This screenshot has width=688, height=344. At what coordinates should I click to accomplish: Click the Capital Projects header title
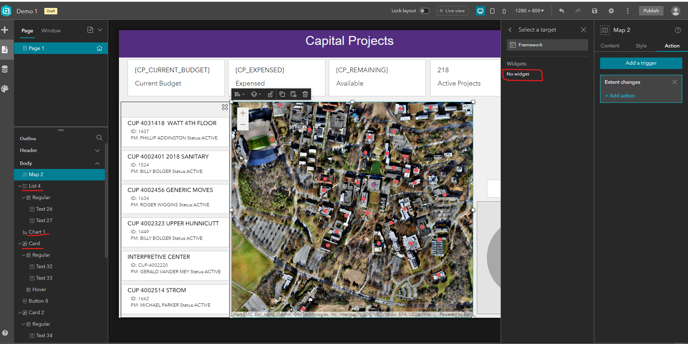(x=349, y=41)
